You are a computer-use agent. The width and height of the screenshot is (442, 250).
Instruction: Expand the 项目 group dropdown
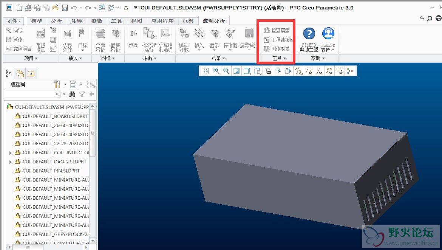31,58
